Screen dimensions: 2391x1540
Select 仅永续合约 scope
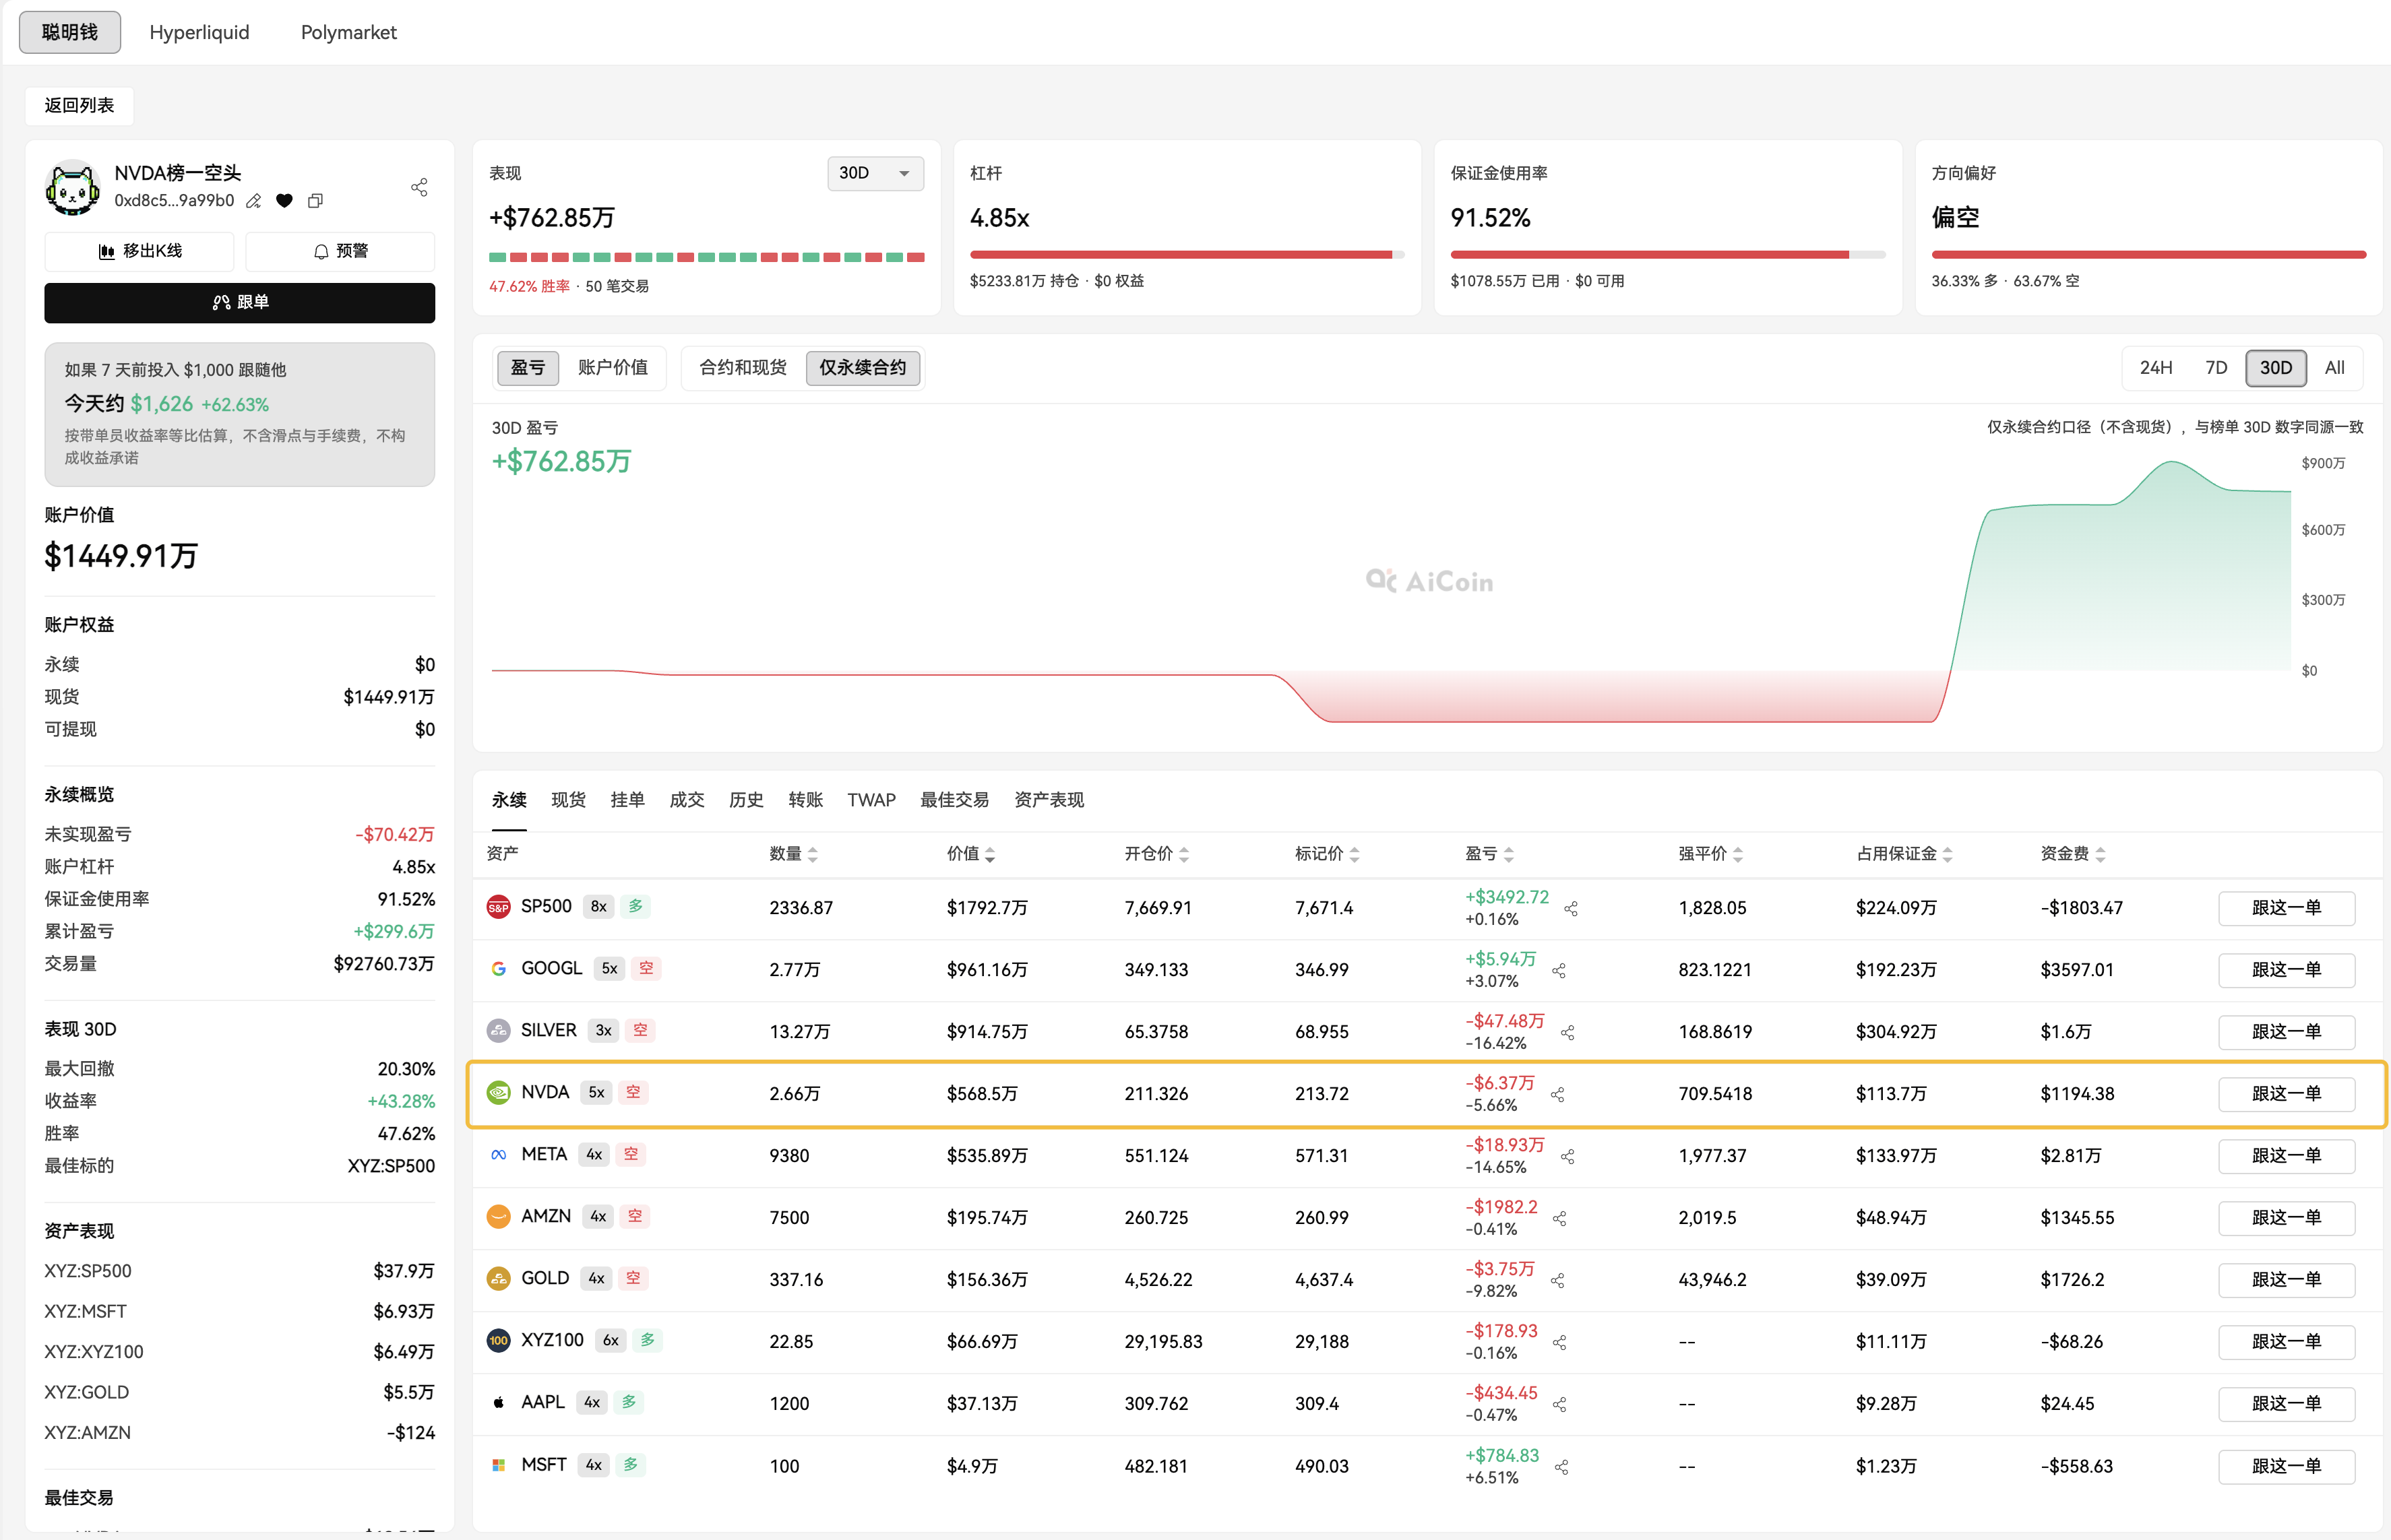tap(863, 368)
